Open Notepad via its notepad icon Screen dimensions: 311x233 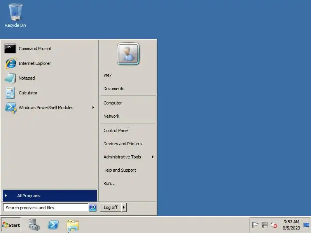coord(10,78)
